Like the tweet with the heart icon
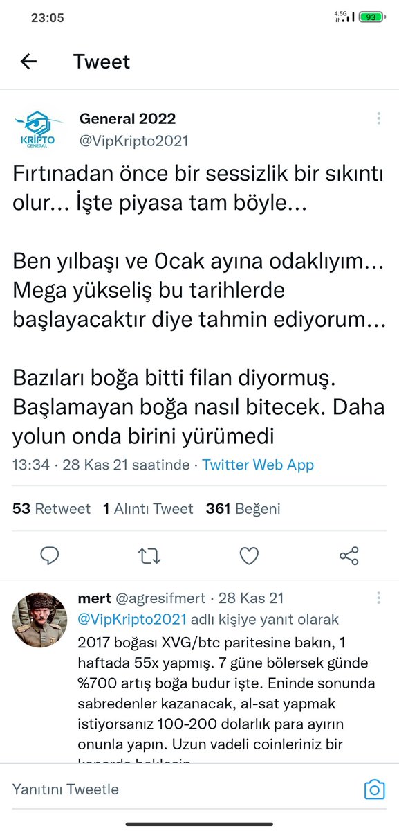399x831 pixels. click(x=249, y=555)
